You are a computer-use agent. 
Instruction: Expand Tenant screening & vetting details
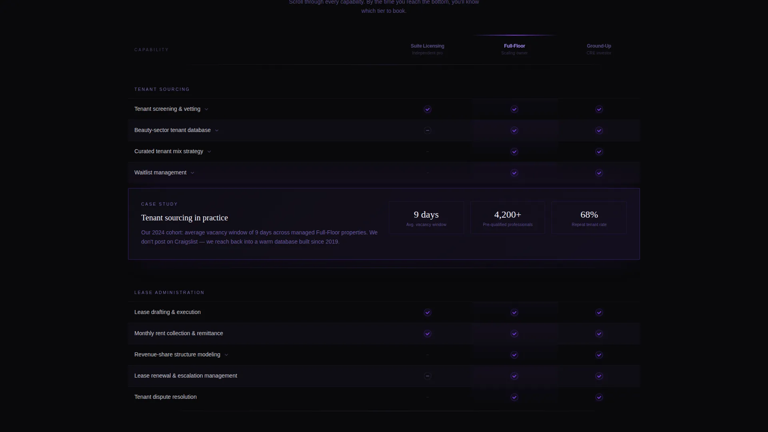tap(206, 109)
